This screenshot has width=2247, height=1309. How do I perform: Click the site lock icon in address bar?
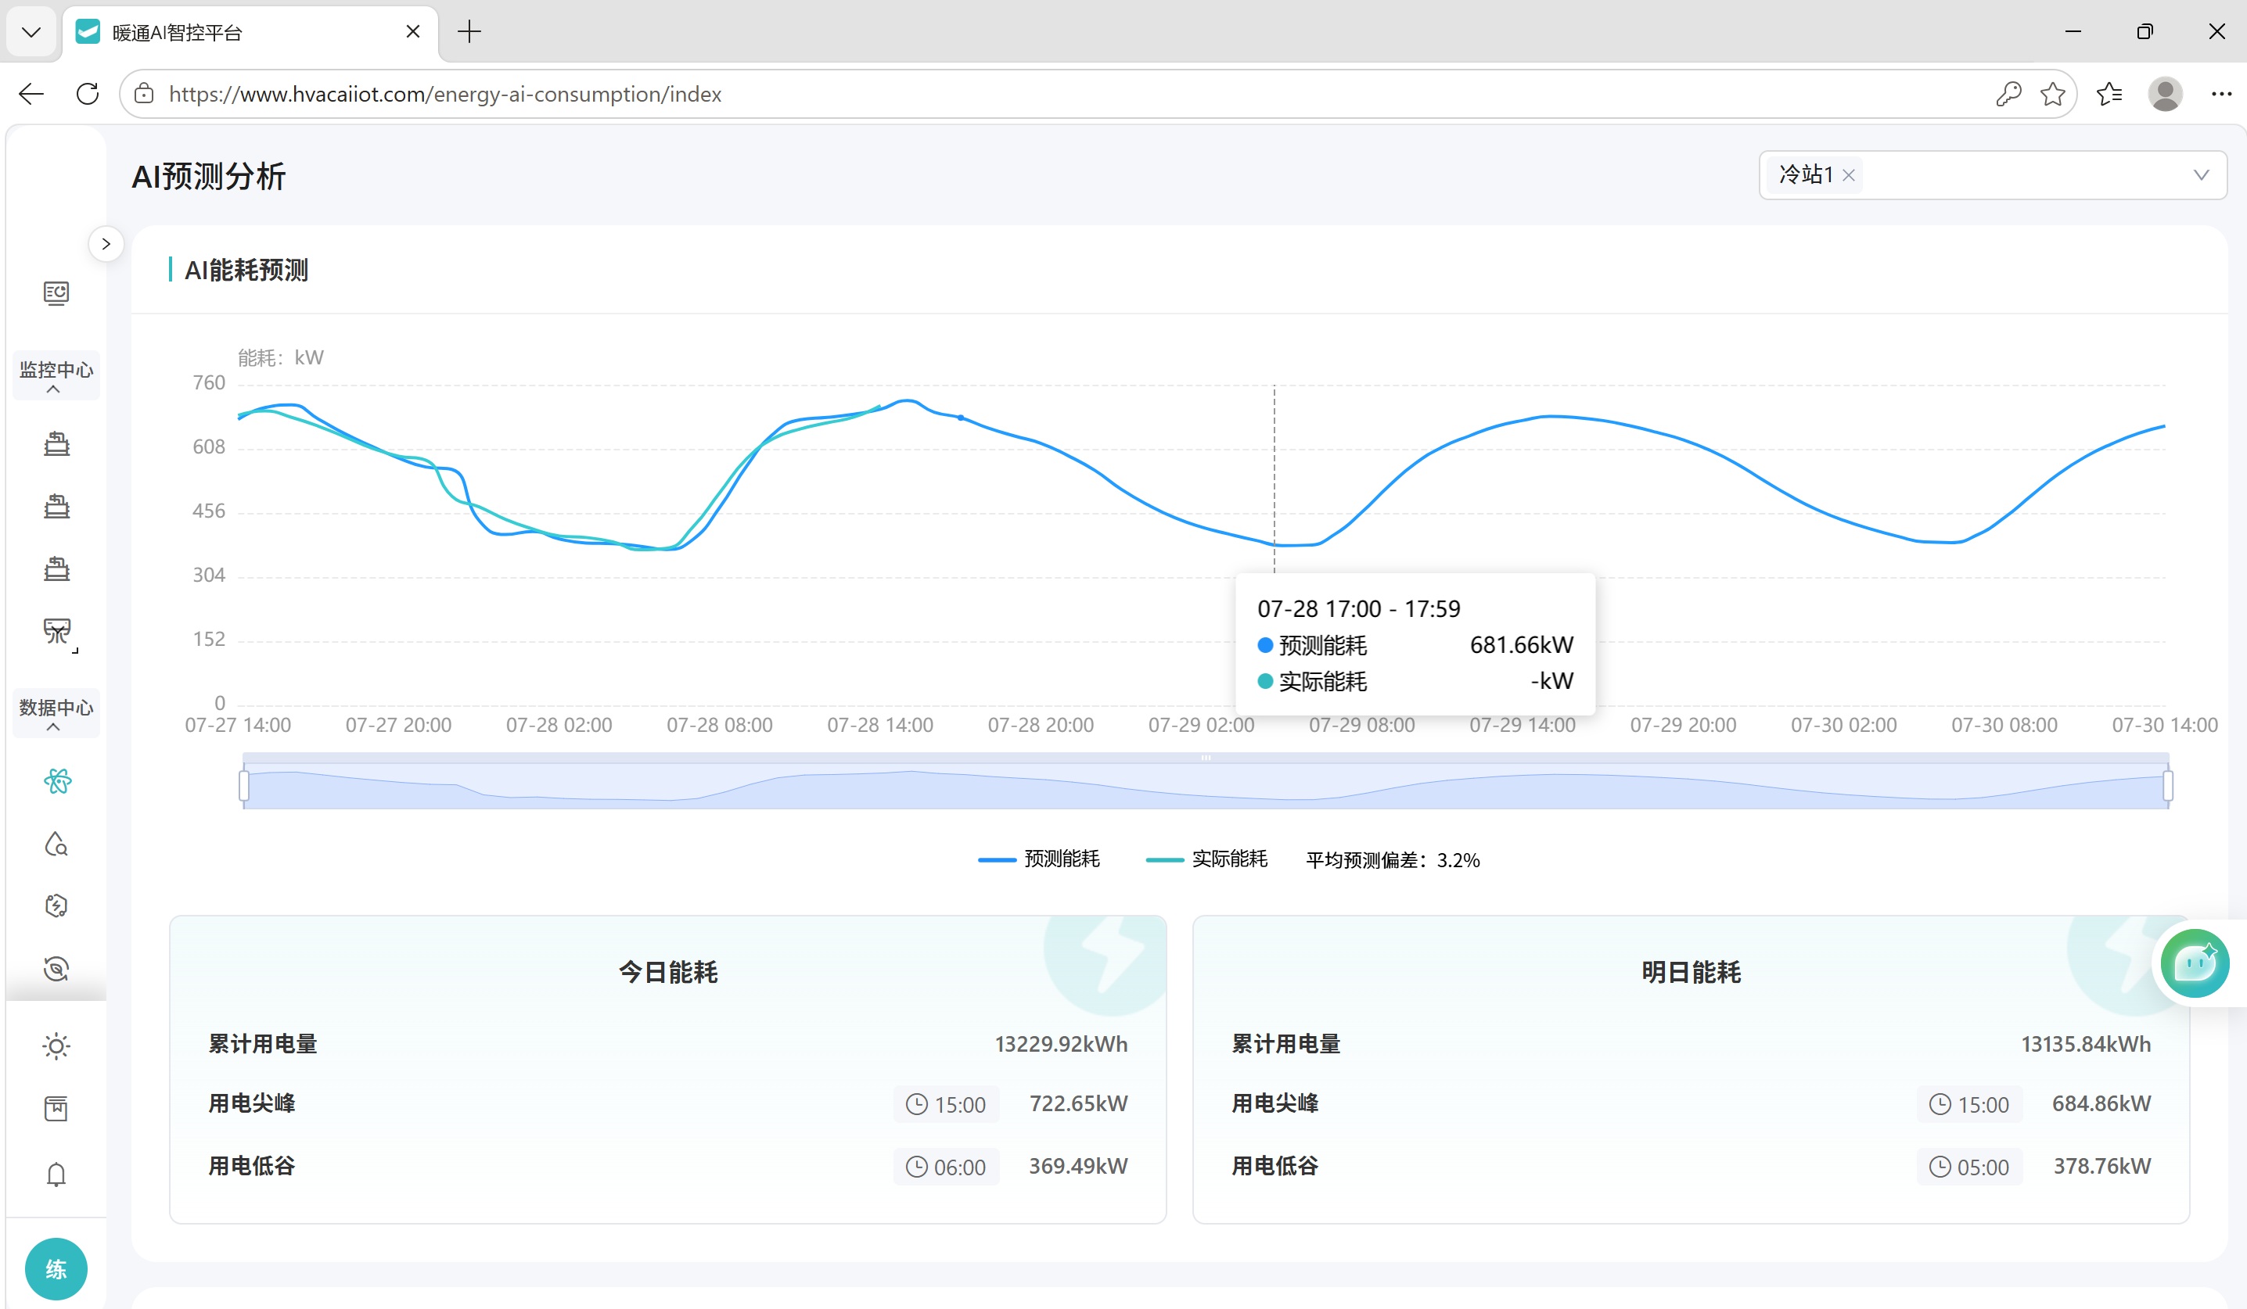[143, 94]
